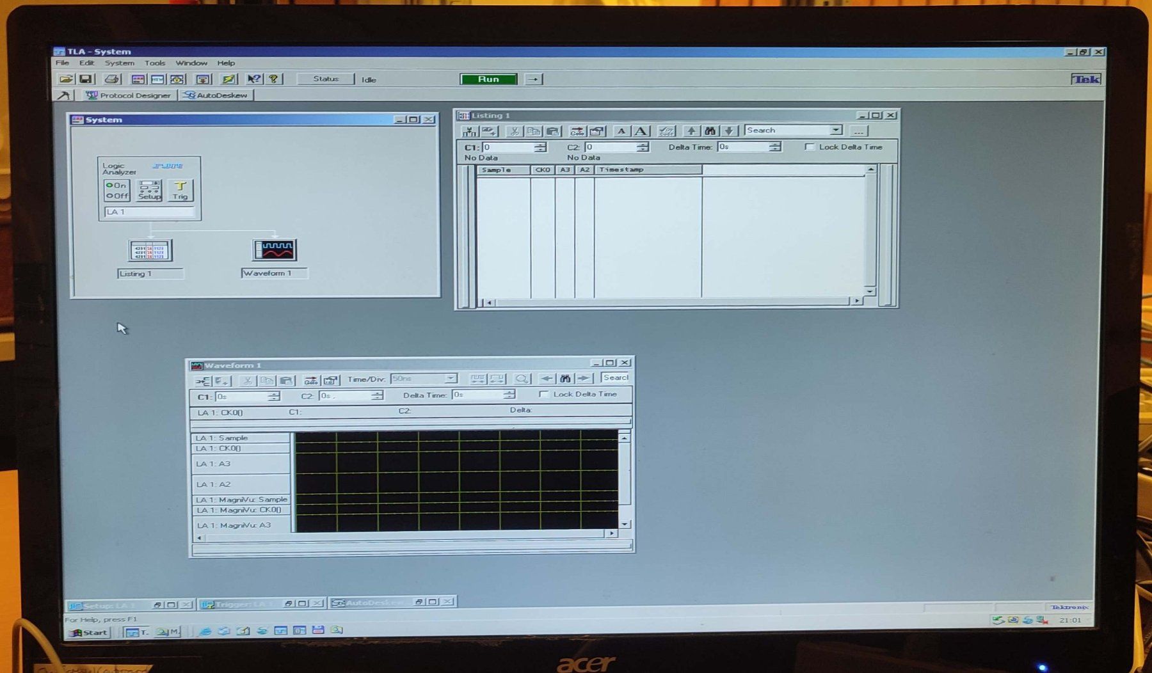This screenshot has height=673, width=1152.
Task: Decrease font size with small A in Listing
Action: (621, 131)
